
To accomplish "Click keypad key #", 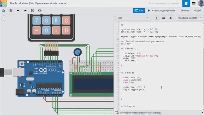I will coord(56,30).
